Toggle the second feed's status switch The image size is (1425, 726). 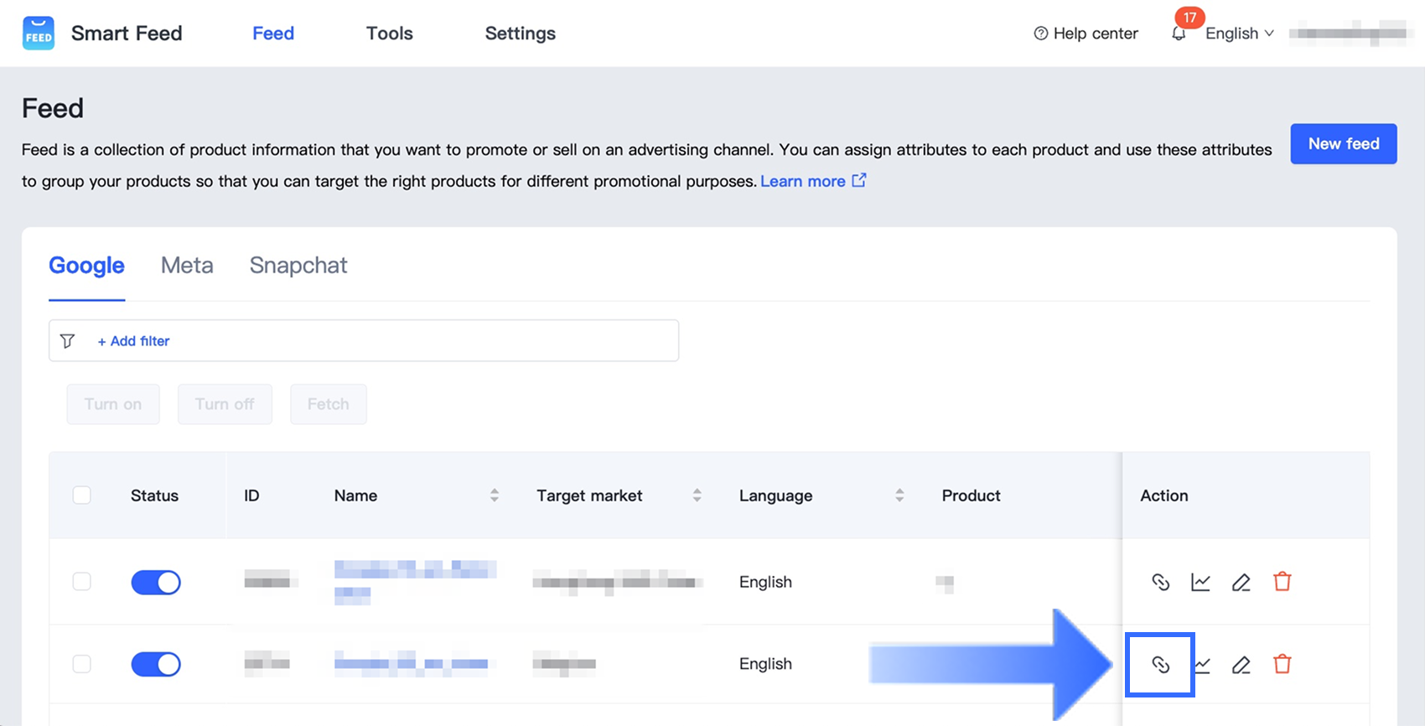tap(156, 665)
